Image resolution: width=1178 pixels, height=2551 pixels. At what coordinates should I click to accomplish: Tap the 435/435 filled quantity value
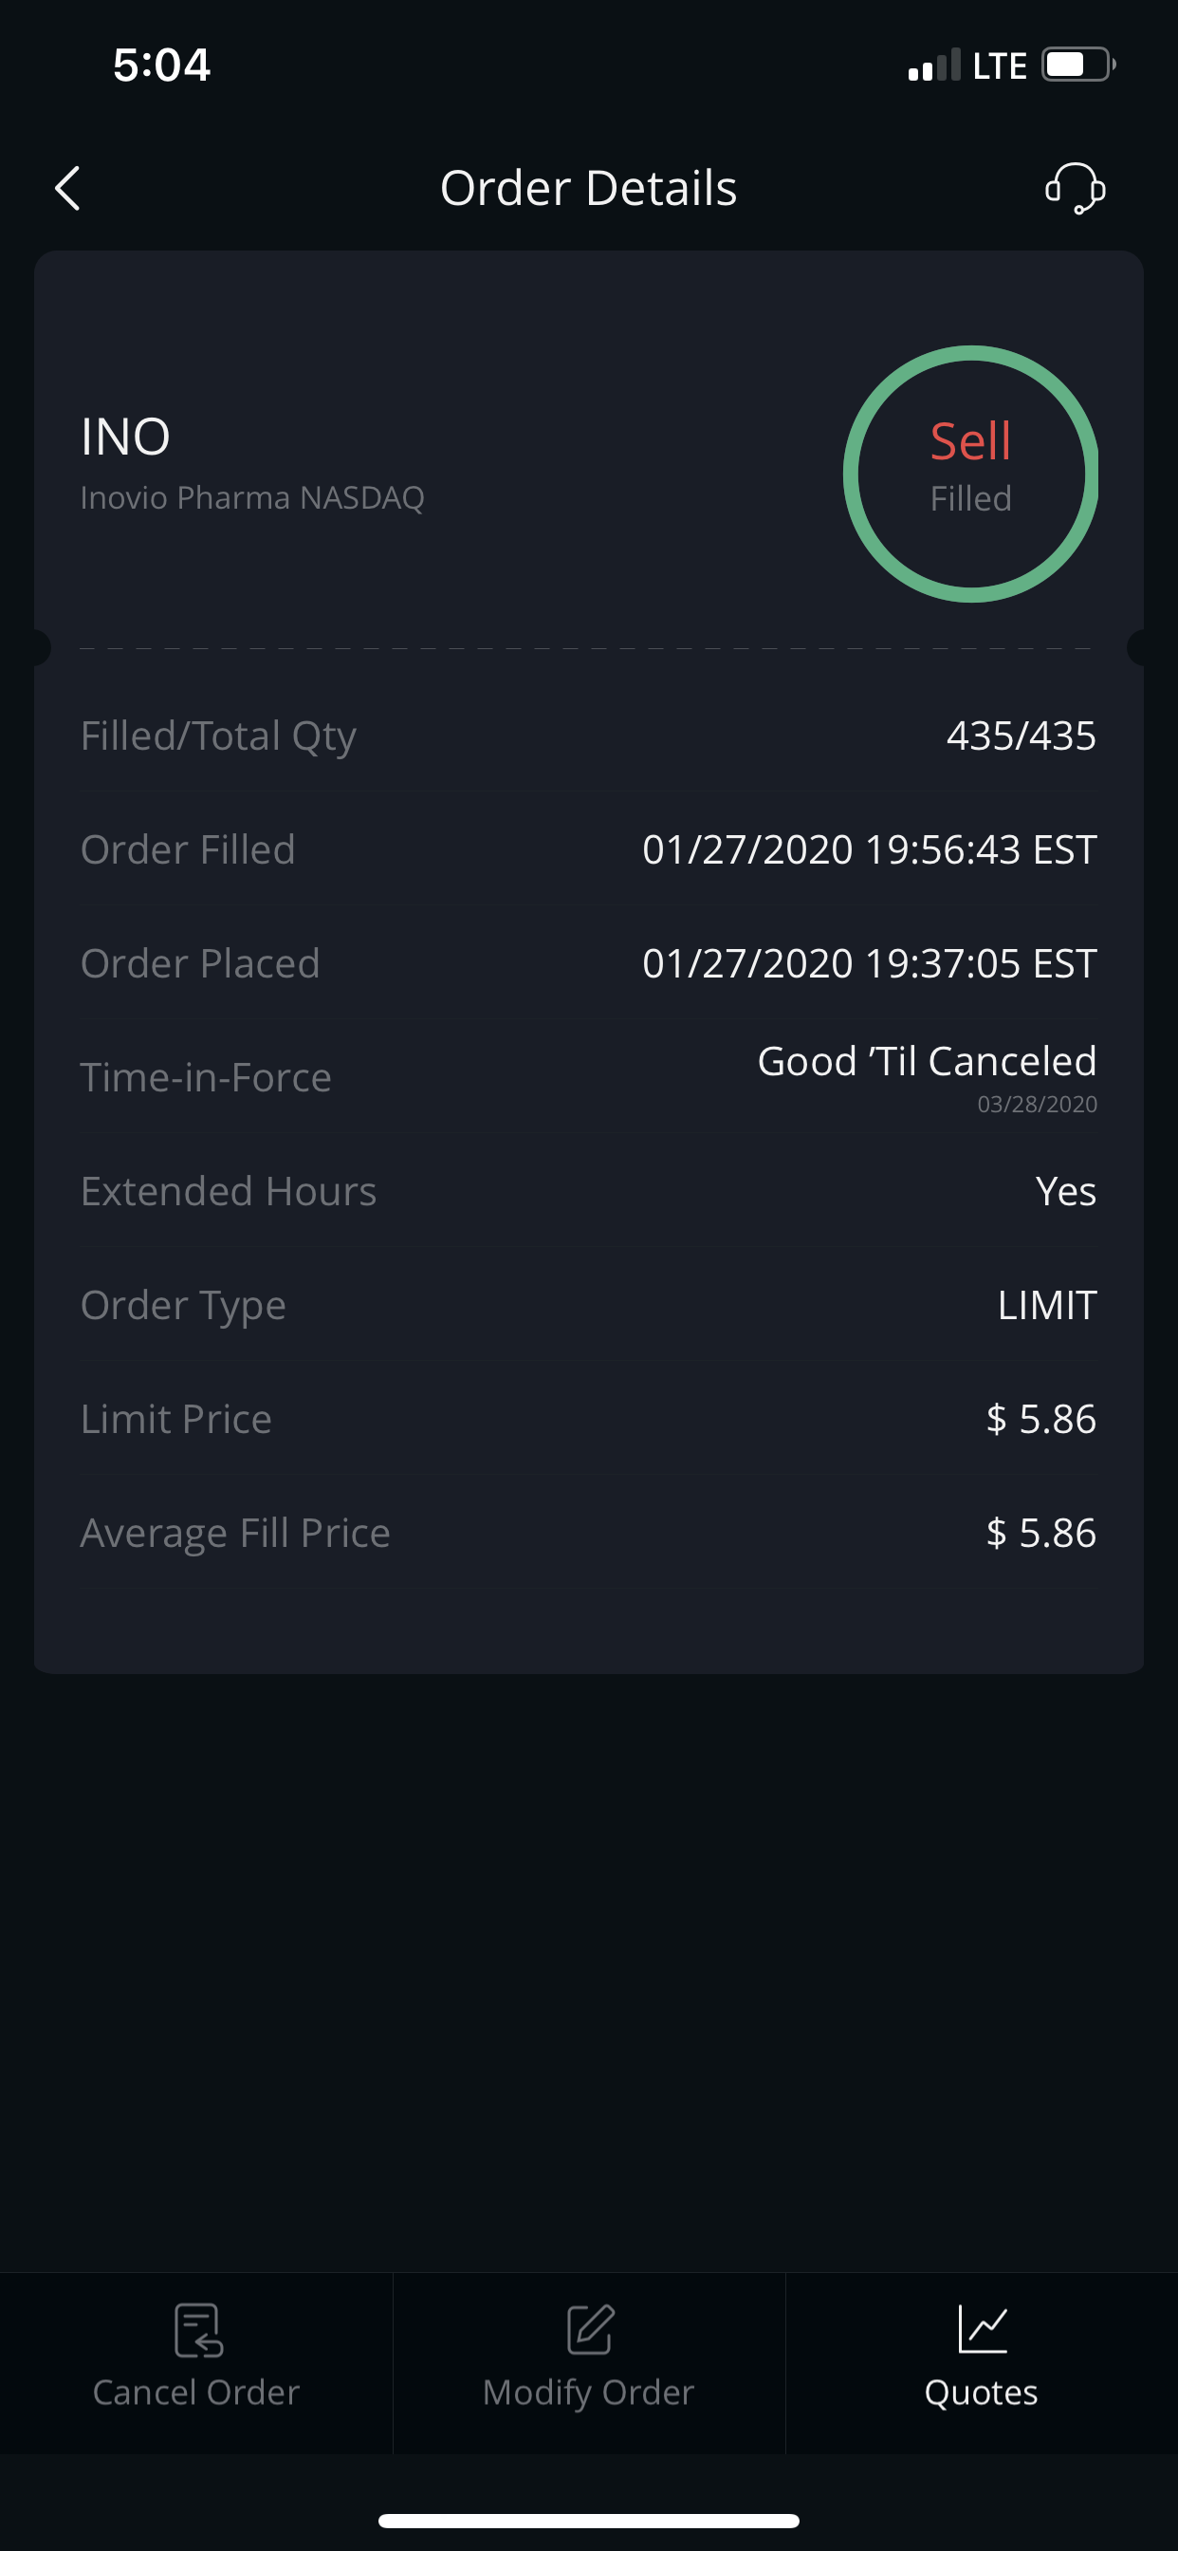[x=1021, y=736]
